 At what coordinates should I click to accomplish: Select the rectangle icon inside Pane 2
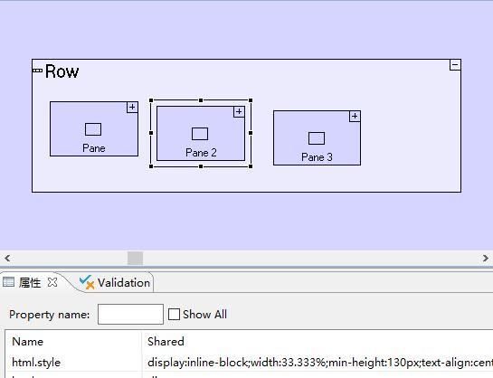coord(200,134)
